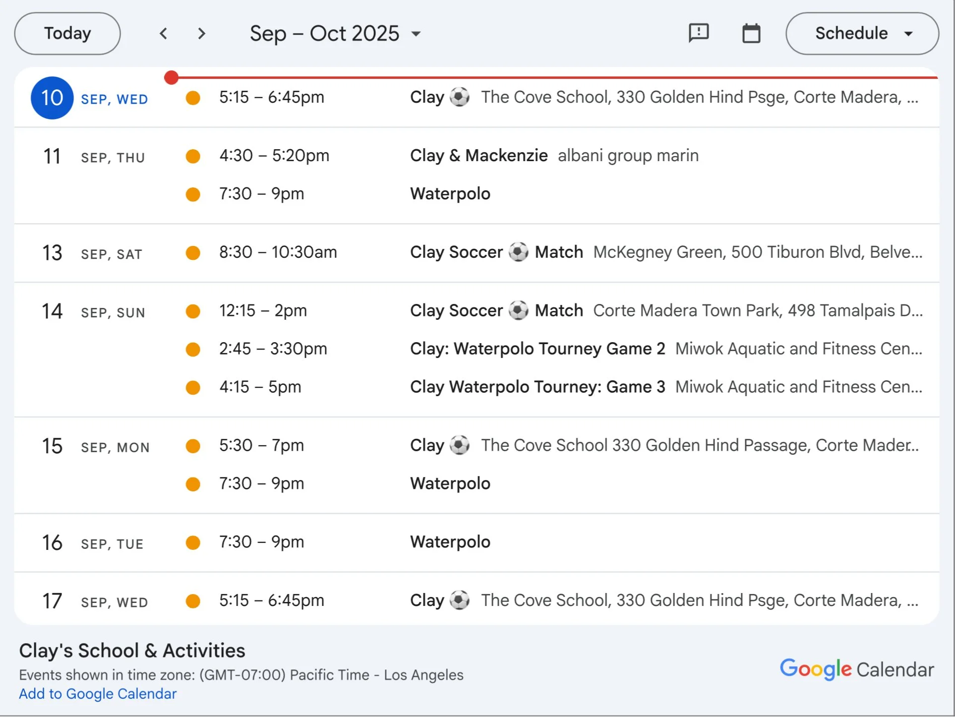Open Clay Waterpolo Tourney: Game 3 event
Image resolution: width=955 pixels, height=718 pixels.
click(x=537, y=387)
